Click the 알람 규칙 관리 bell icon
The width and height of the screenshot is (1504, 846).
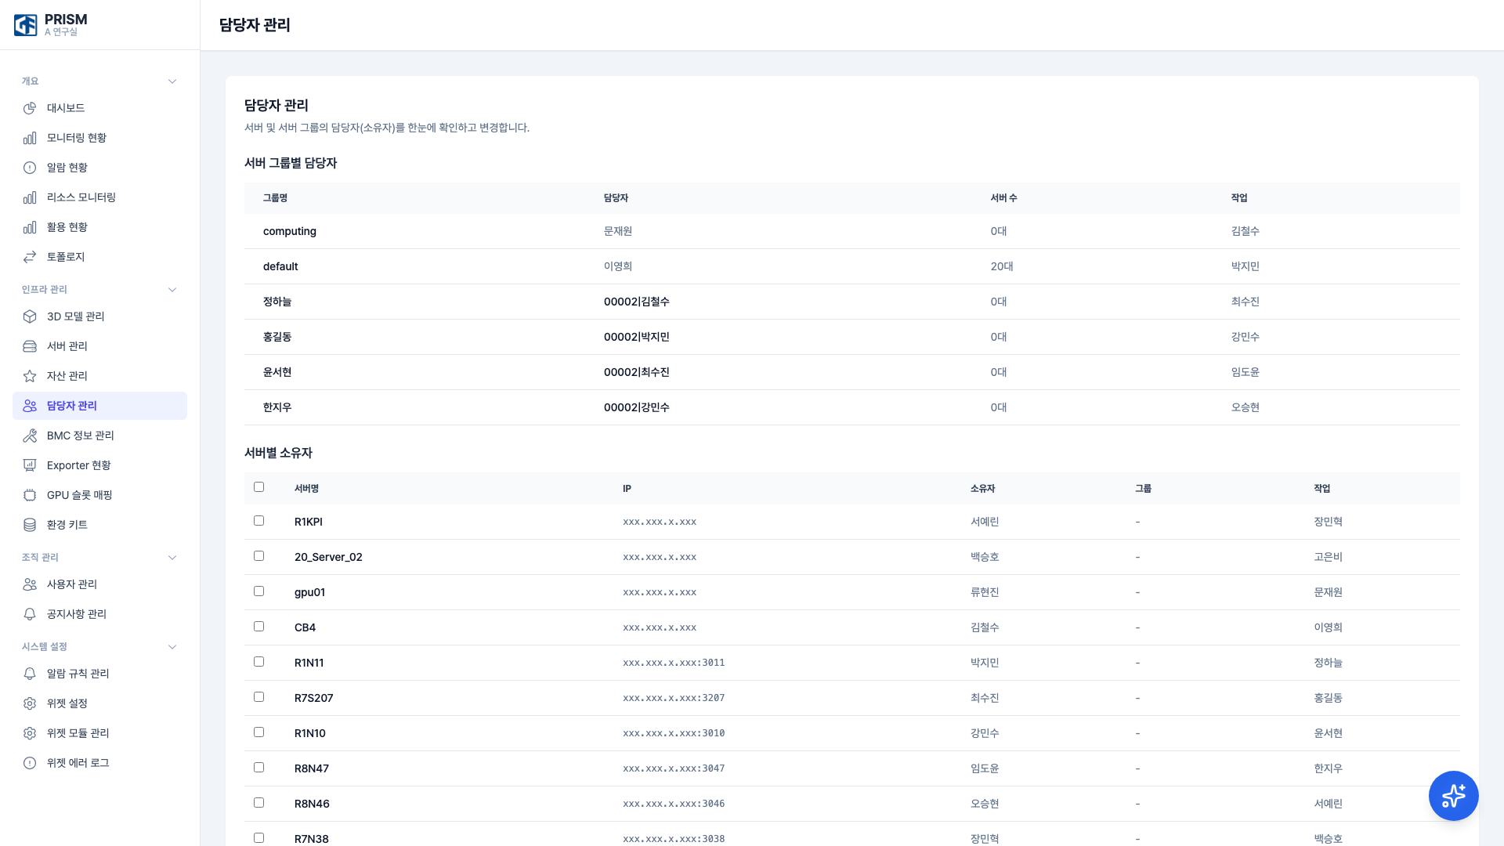pos(30,674)
